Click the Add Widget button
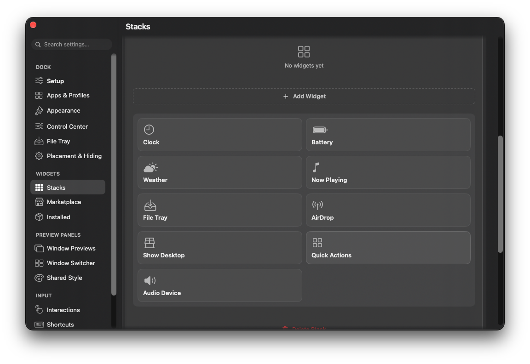Image resolution: width=530 pixels, height=364 pixels. (x=304, y=96)
